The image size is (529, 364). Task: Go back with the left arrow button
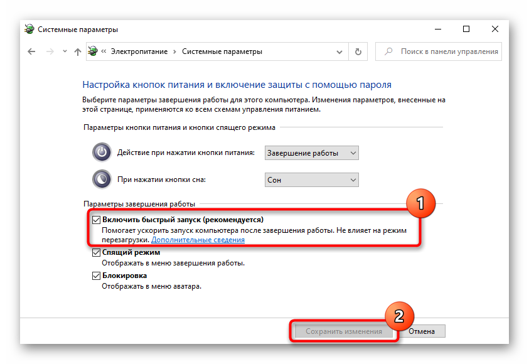point(31,51)
